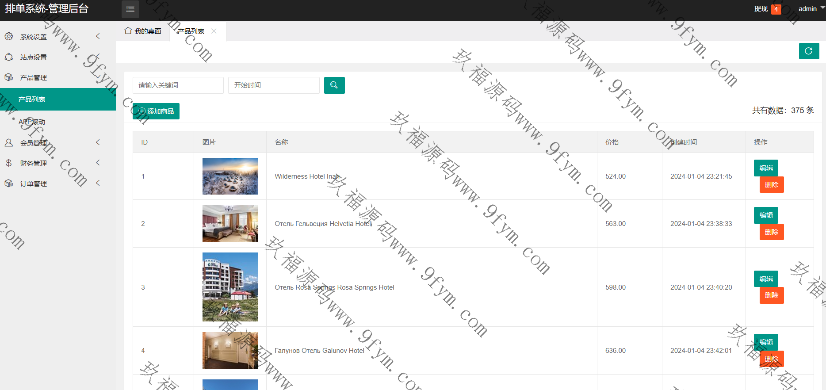Toggle the sidebar hamburger menu icon
This screenshot has height=390, width=826.
tap(130, 9)
